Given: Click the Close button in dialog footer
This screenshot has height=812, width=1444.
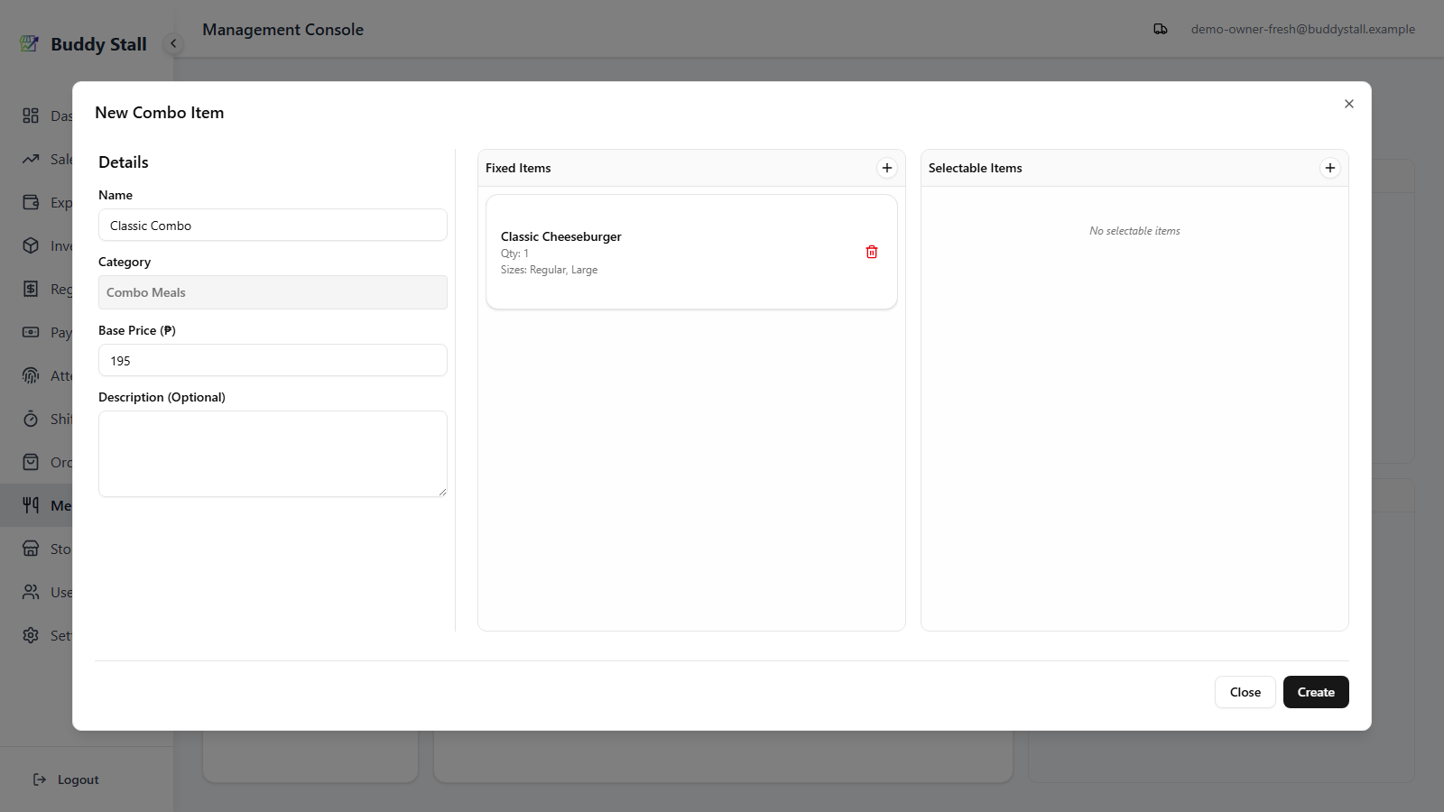Looking at the screenshot, I should (x=1245, y=692).
